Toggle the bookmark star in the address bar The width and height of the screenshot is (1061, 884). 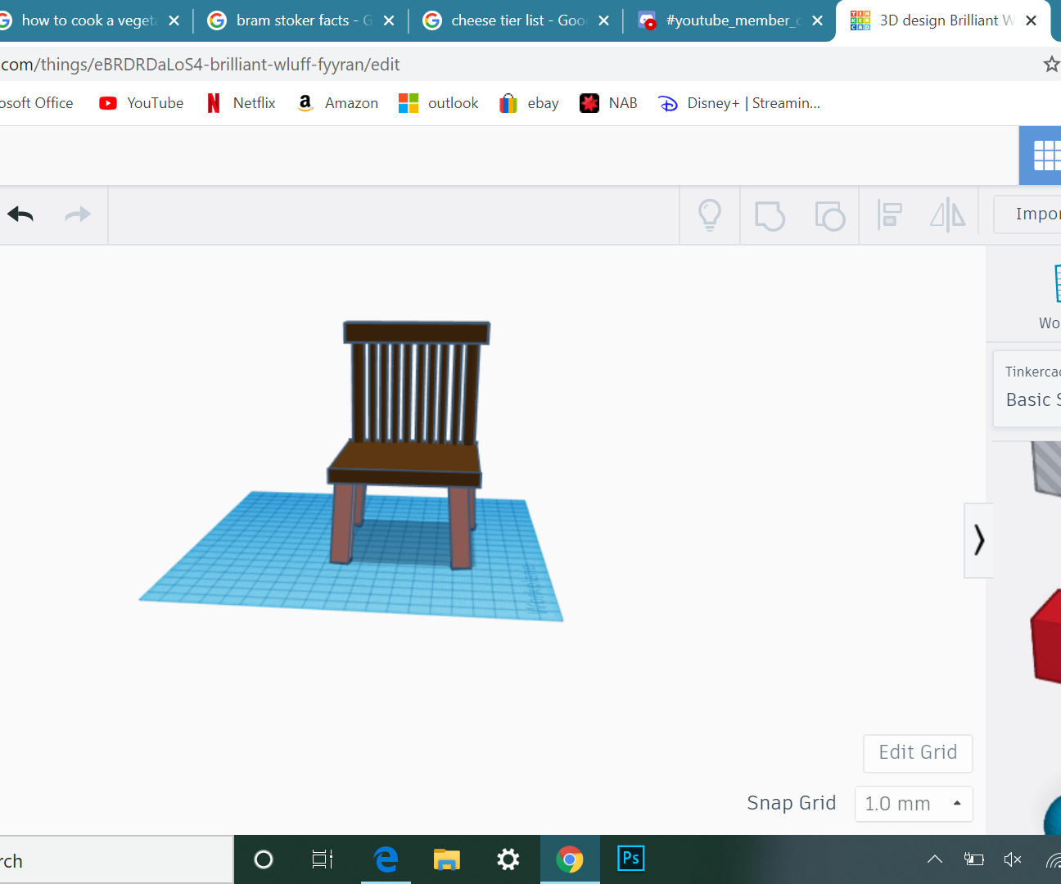click(1051, 63)
